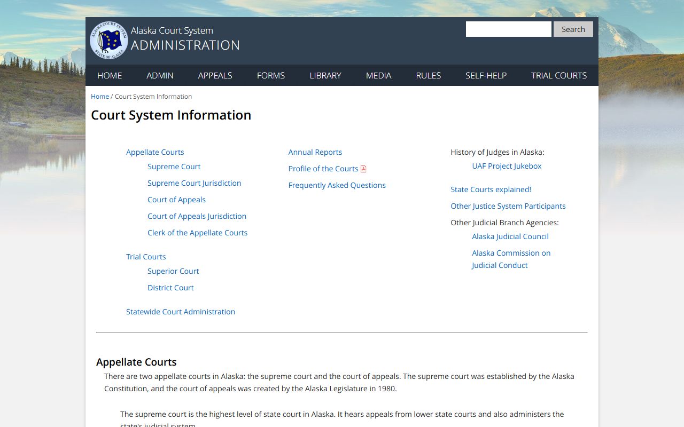Click the Alaska Court System seal logo

(x=108, y=40)
